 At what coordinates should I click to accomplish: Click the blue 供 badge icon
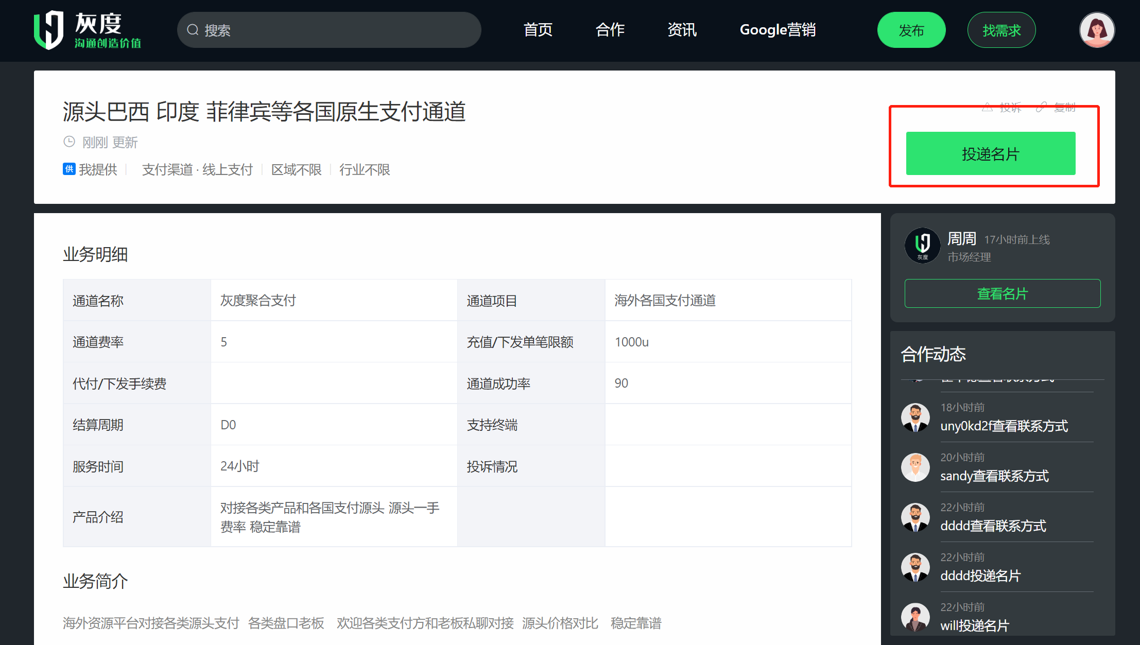coord(69,169)
